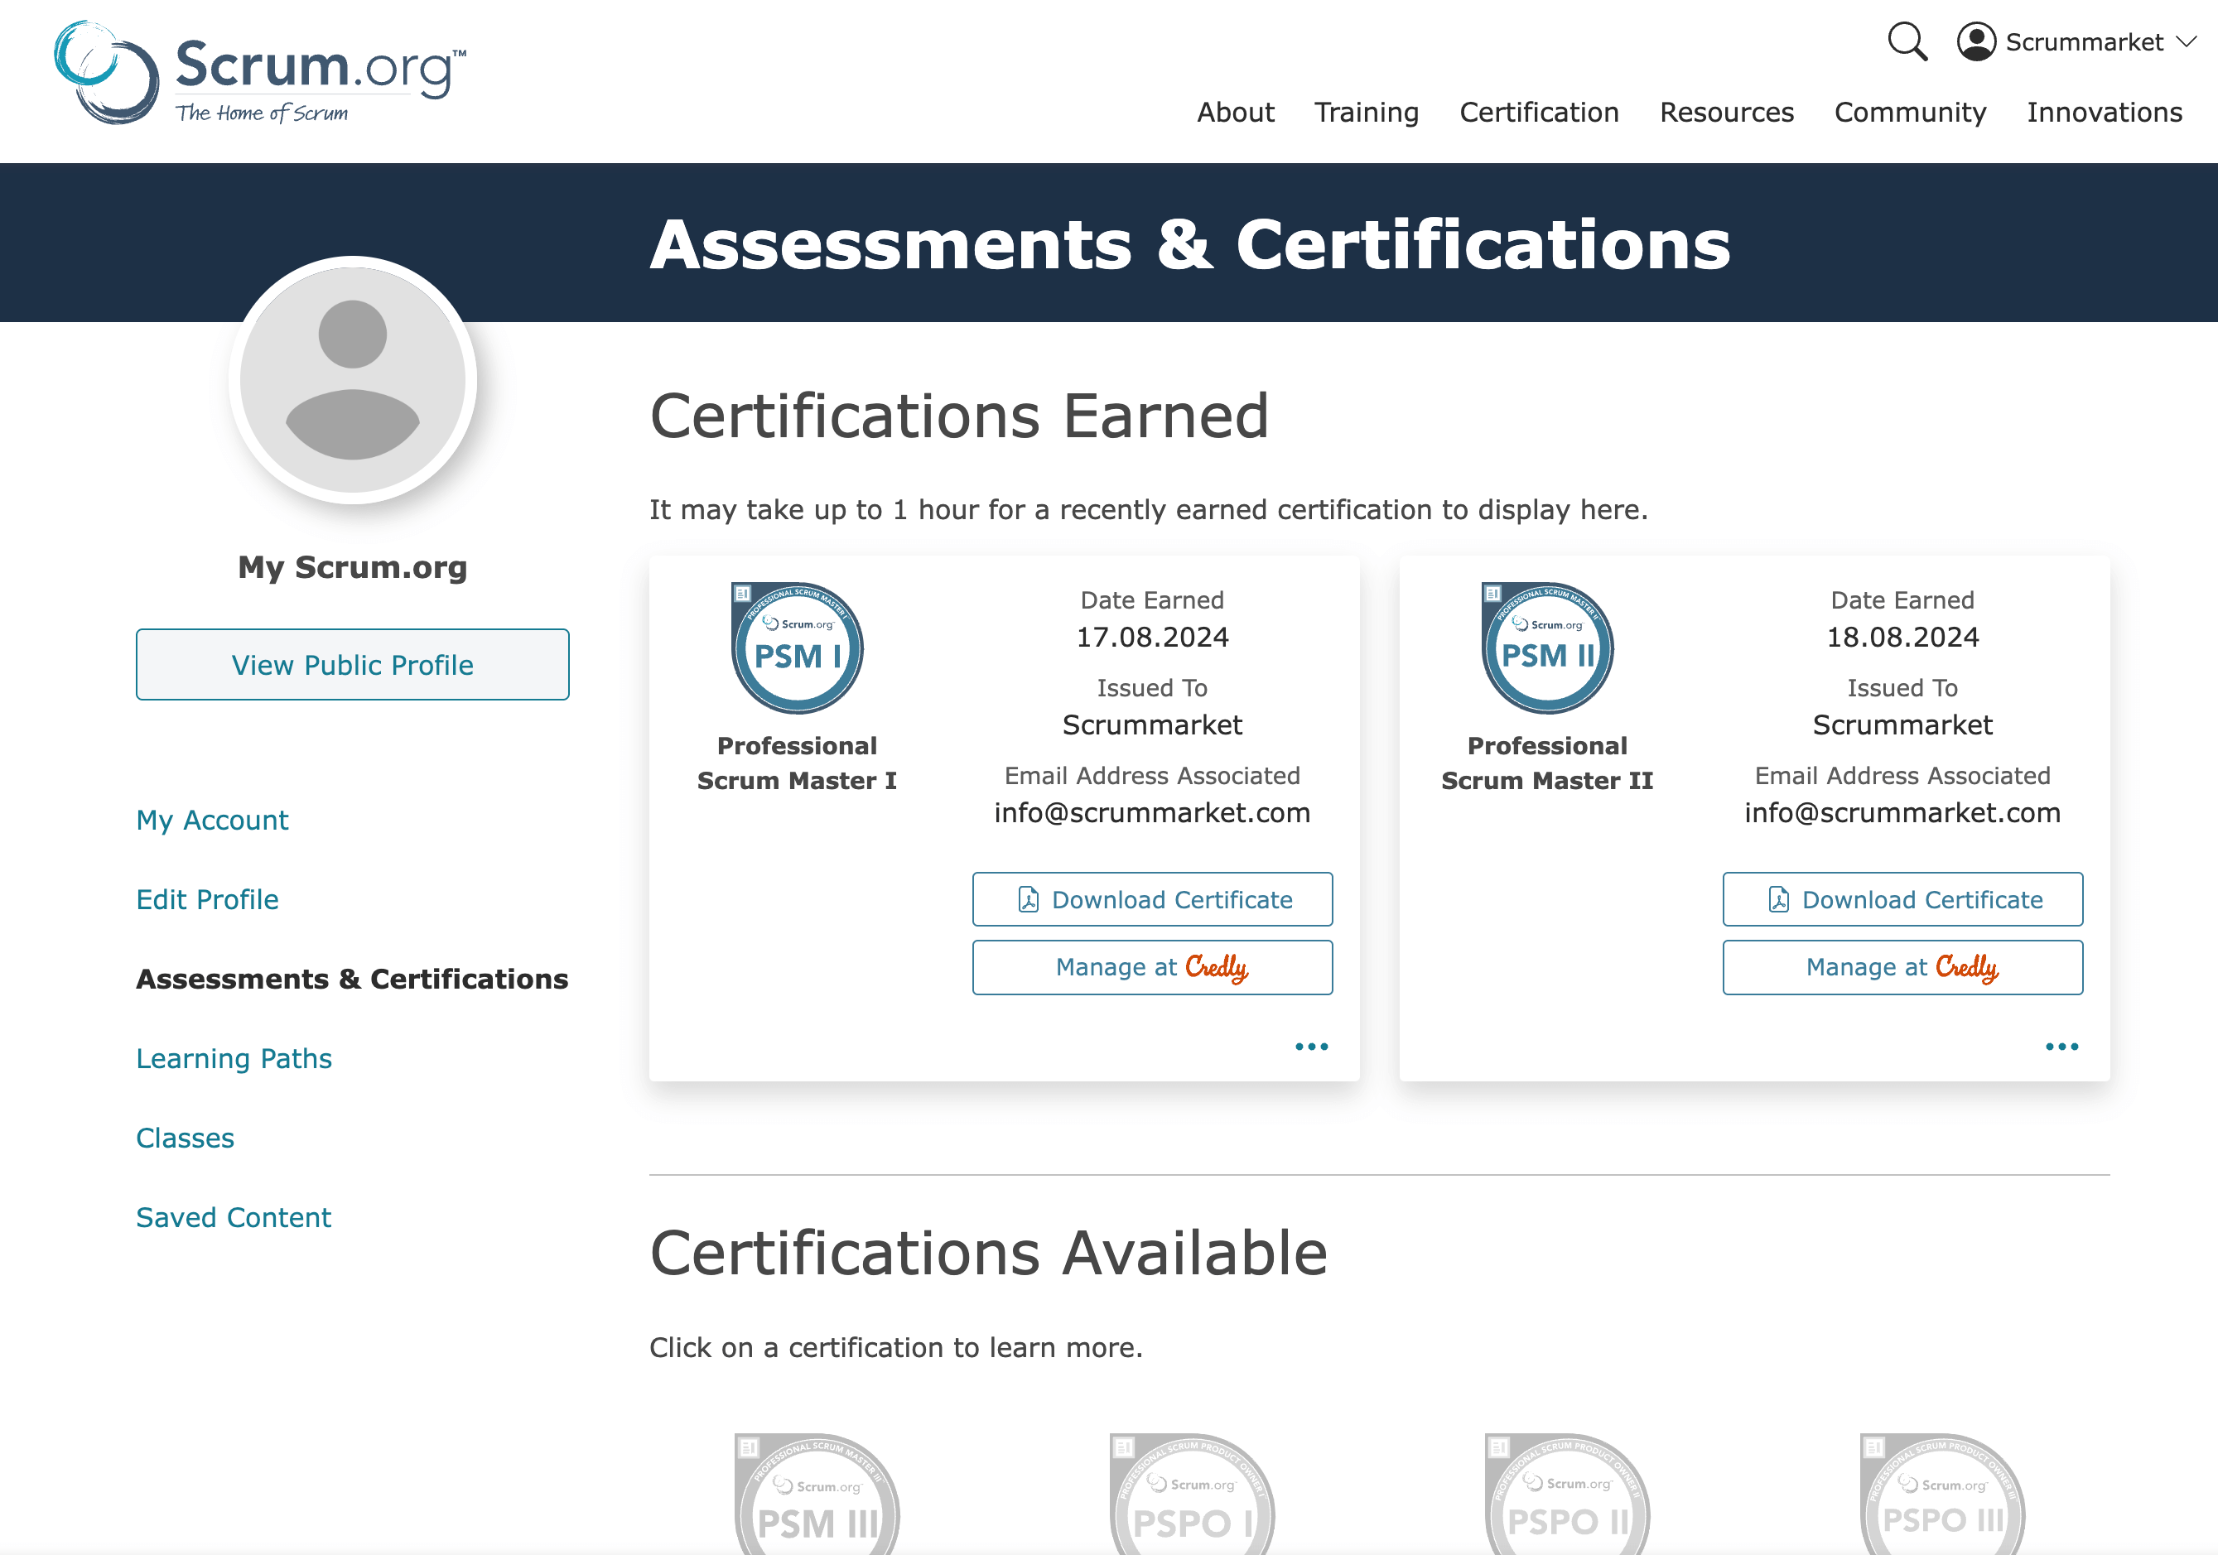Open the Certification menu in the top navigation
The width and height of the screenshot is (2218, 1555).
(x=1538, y=112)
